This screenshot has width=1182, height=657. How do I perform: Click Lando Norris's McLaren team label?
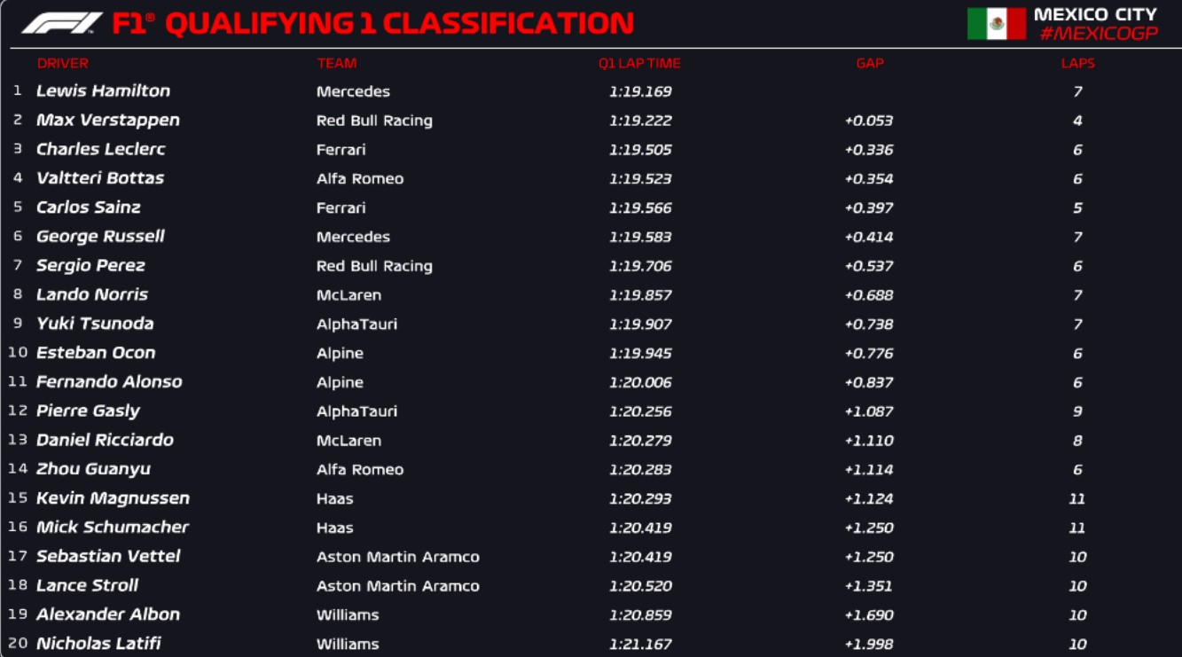pyautogui.click(x=348, y=295)
